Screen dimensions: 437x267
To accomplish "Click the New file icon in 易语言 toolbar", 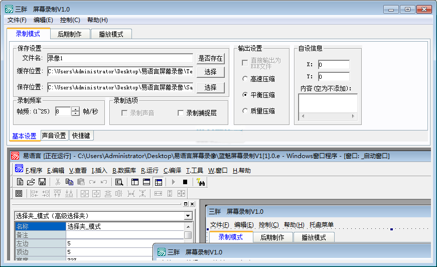I will tap(20, 182).
